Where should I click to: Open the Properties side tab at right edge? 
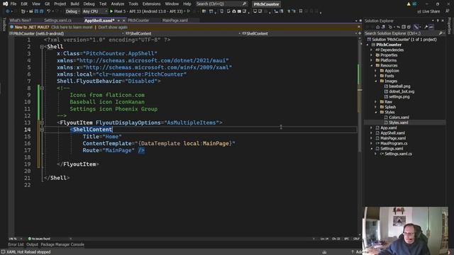tap(450, 25)
